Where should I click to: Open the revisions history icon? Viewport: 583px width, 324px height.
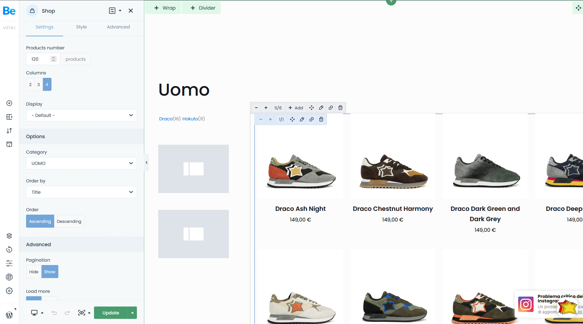click(x=9, y=250)
